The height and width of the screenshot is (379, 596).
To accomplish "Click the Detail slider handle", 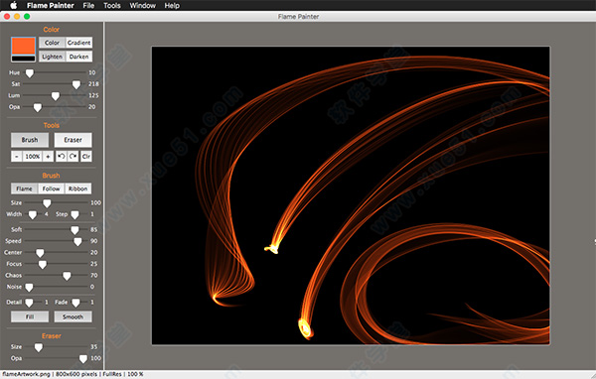I will tap(29, 303).
